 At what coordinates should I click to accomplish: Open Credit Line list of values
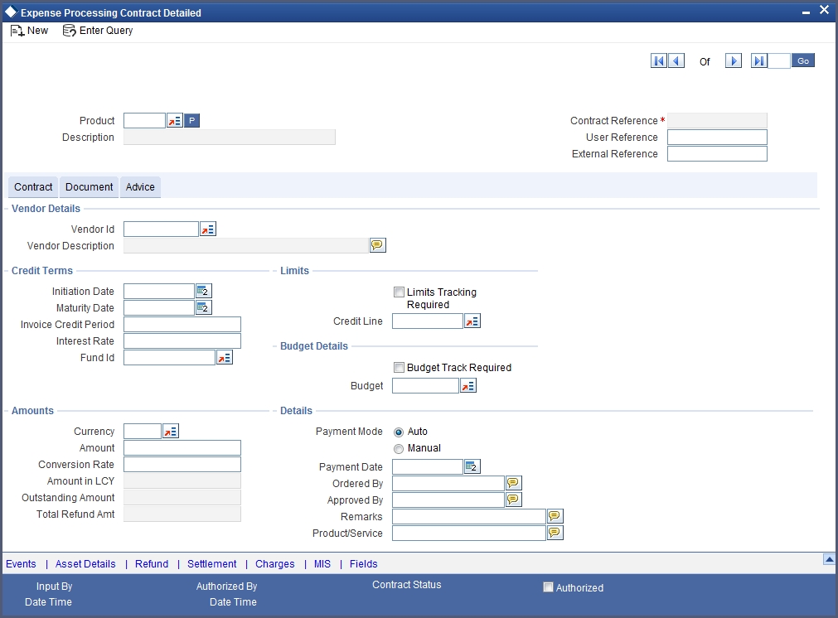click(472, 321)
